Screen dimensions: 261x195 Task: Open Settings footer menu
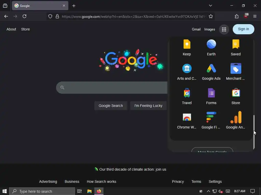(215, 182)
